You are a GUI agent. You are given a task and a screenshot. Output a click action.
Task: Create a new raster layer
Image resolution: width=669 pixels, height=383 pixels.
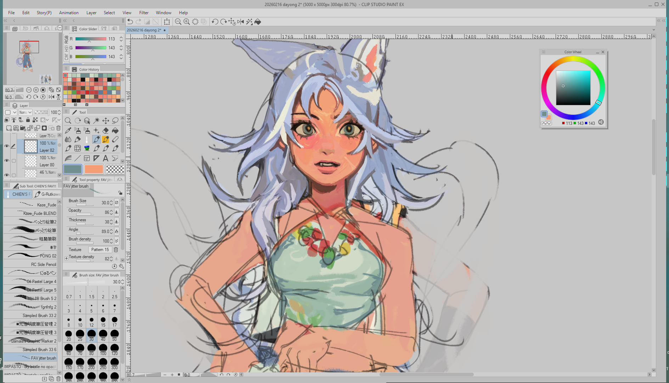tap(9, 128)
